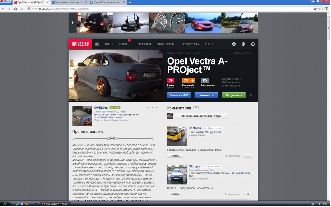Open the red Opel Astra banner photo
The height and width of the screenshot is (207, 331).
pos(203,23)
